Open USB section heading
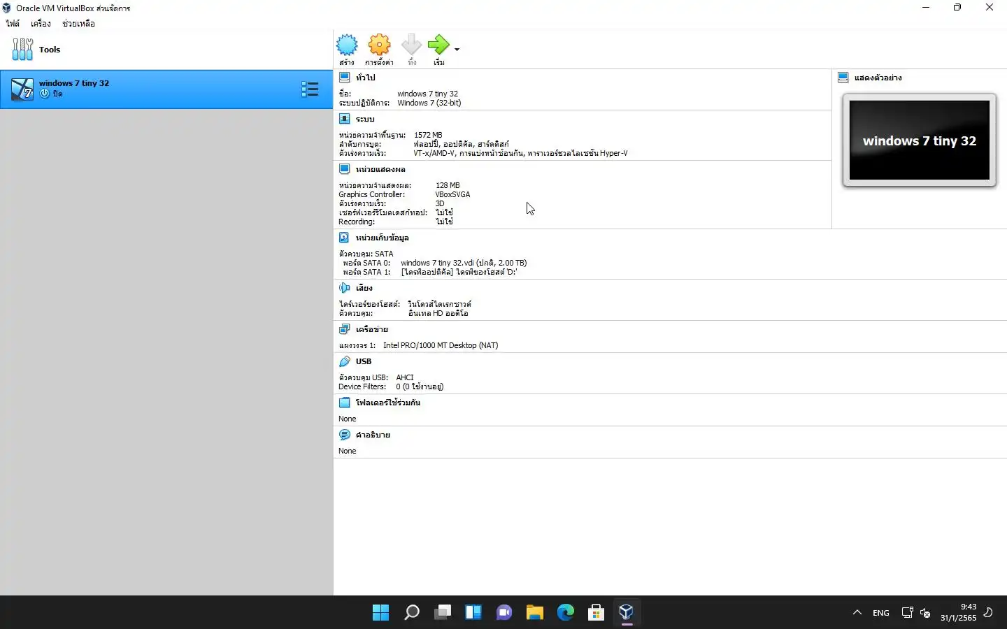Screen dimensions: 1007x629 [364, 361]
